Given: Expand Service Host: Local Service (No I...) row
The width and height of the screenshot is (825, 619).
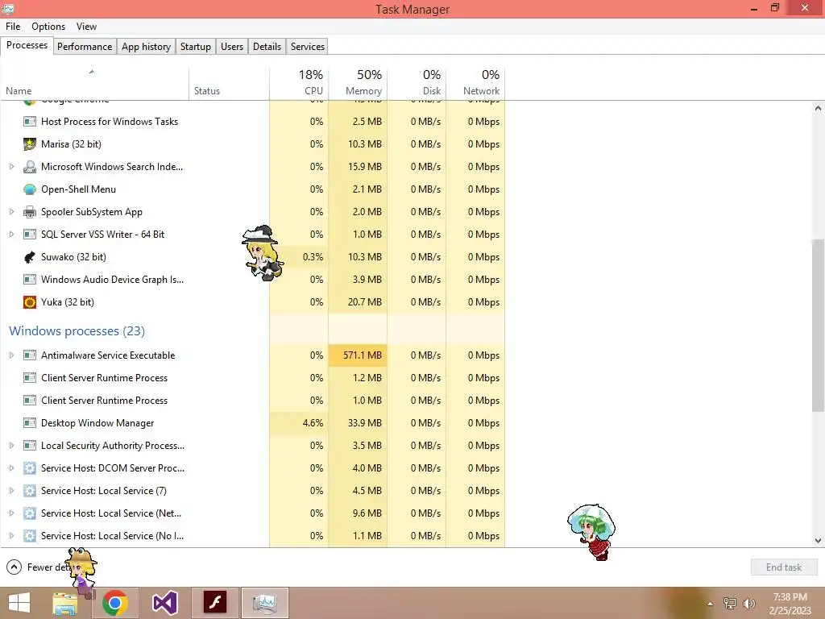Looking at the screenshot, I should (11, 536).
